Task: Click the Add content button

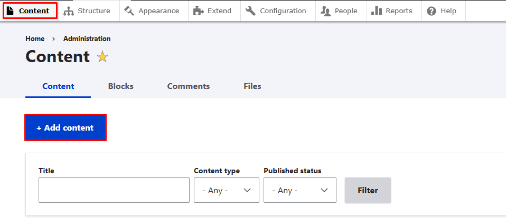Action: pos(65,127)
